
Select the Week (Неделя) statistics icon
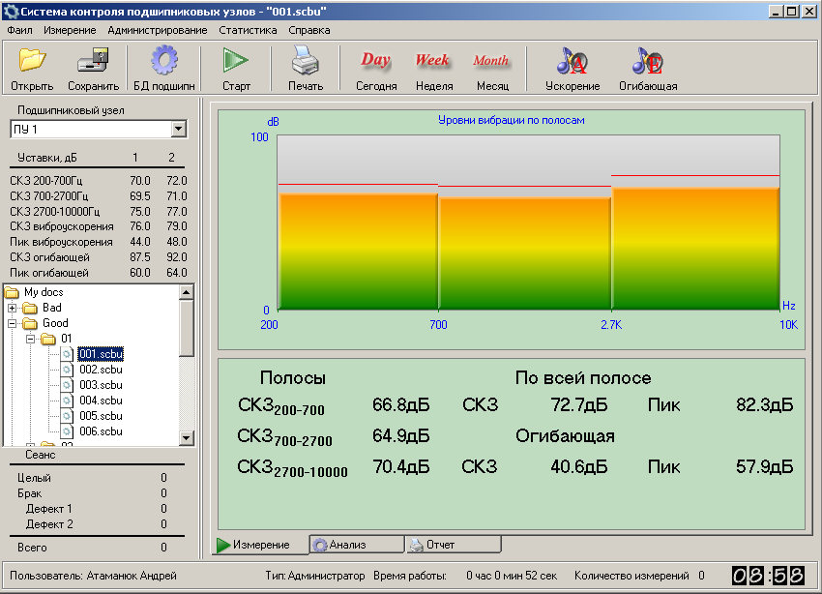click(x=433, y=61)
